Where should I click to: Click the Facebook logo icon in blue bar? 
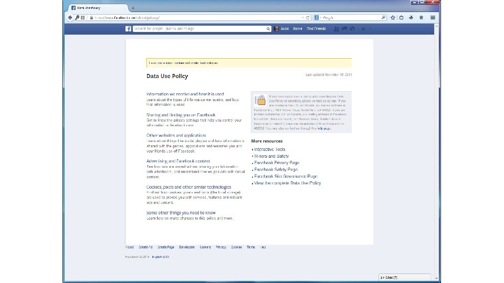click(128, 29)
